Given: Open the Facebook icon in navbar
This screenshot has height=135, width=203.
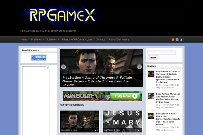Looking at the screenshot, I should click(x=181, y=39).
